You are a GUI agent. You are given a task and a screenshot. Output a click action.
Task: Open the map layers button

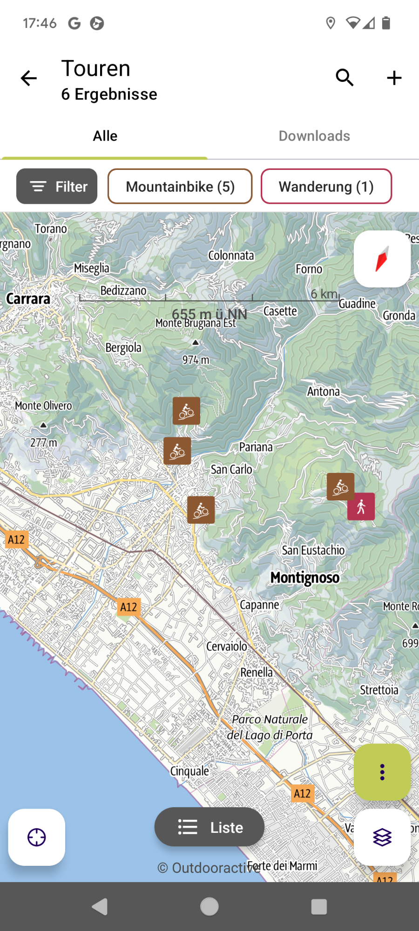[382, 837]
